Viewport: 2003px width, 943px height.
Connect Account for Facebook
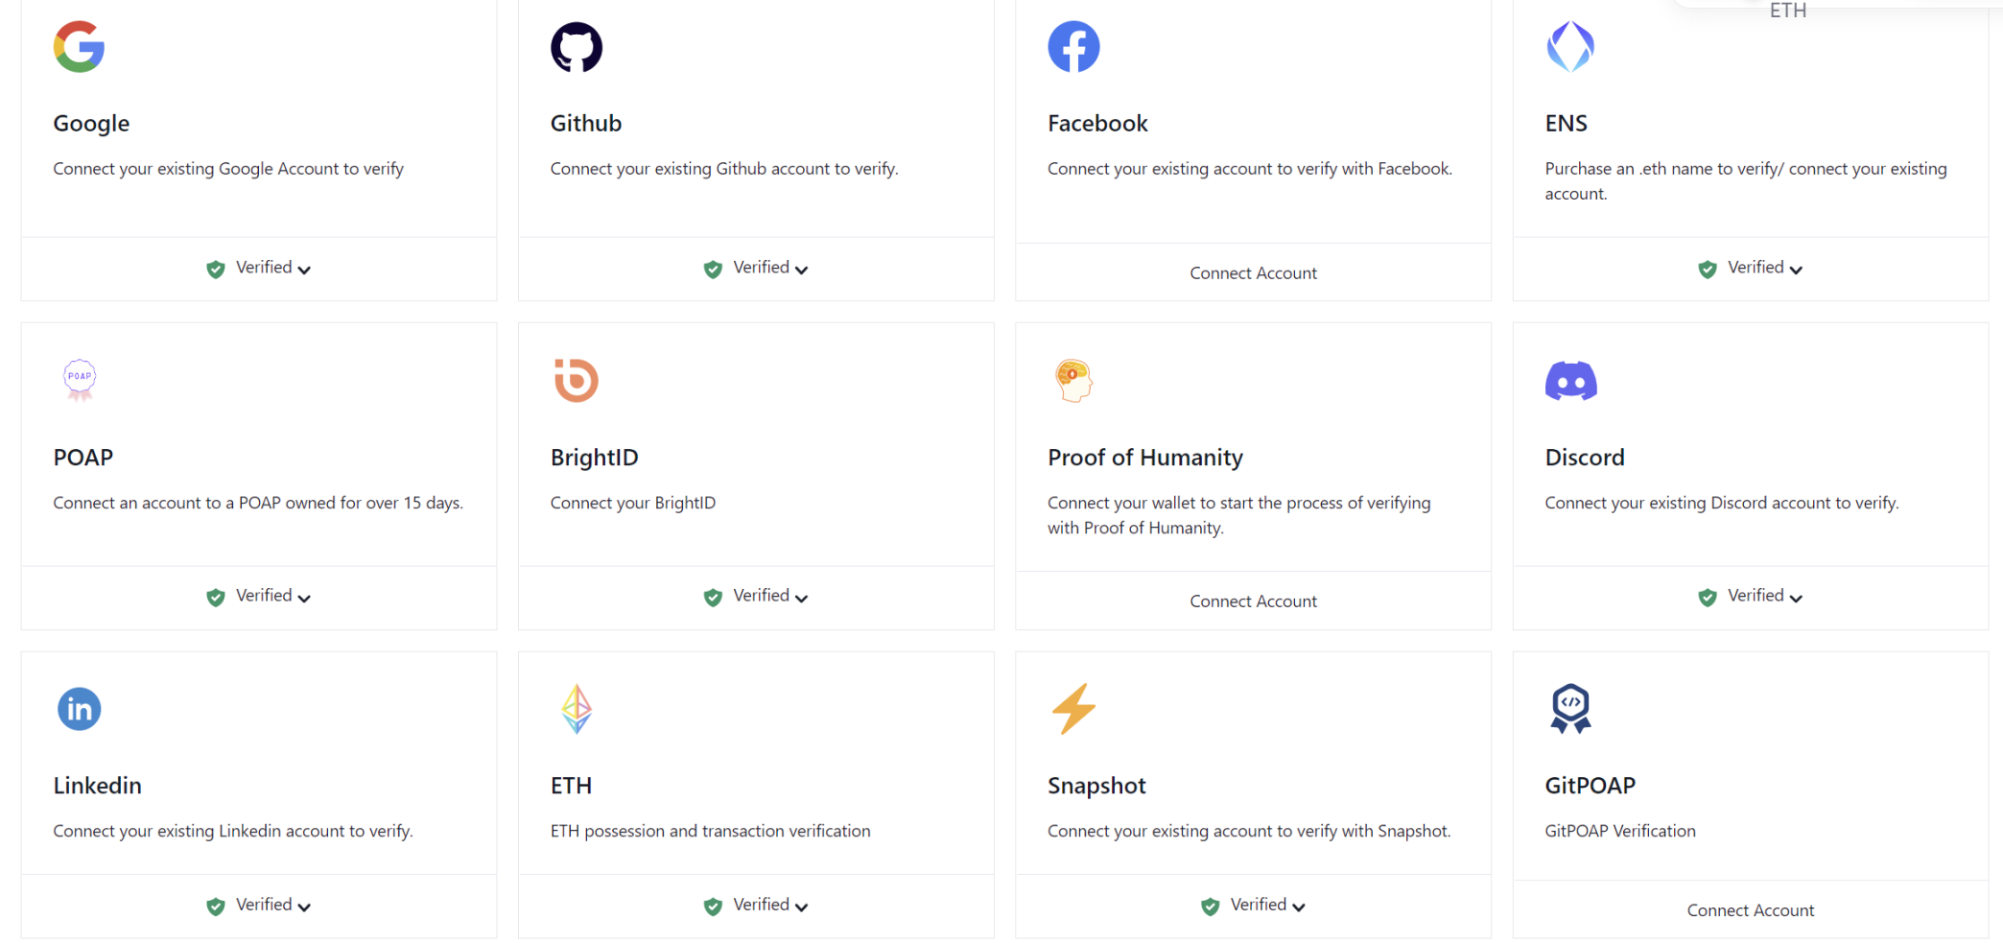tap(1253, 273)
